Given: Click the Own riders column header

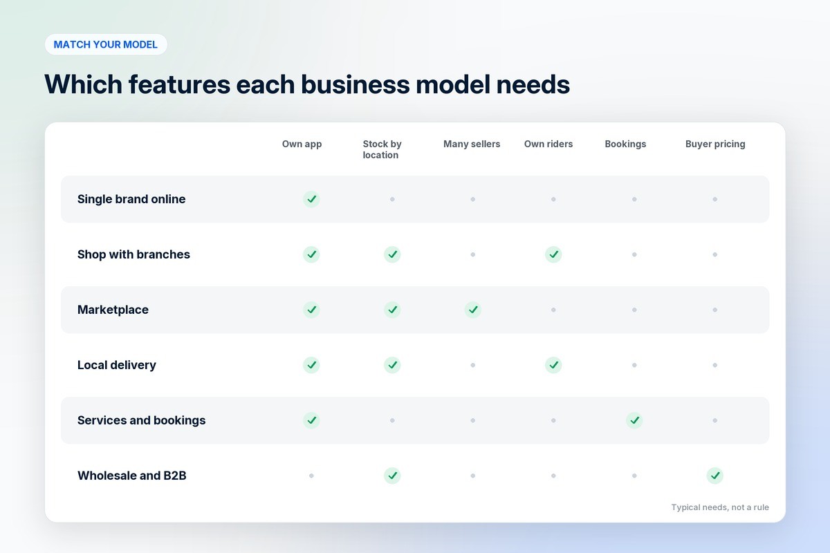Looking at the screenshot, I should pos(548,144).
